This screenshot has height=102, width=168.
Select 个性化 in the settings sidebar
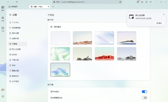18,44
